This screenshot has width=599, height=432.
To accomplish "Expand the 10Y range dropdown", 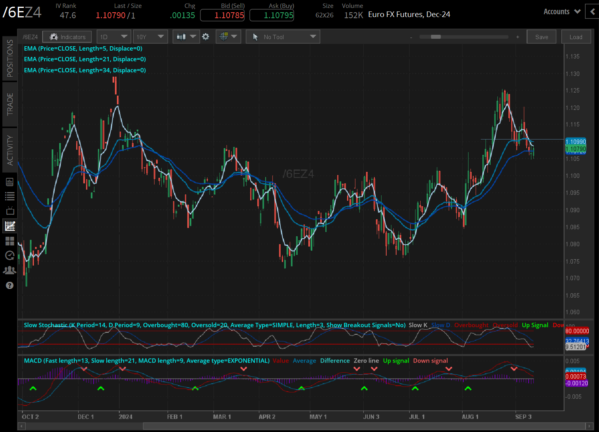I will tap(150, 37).
